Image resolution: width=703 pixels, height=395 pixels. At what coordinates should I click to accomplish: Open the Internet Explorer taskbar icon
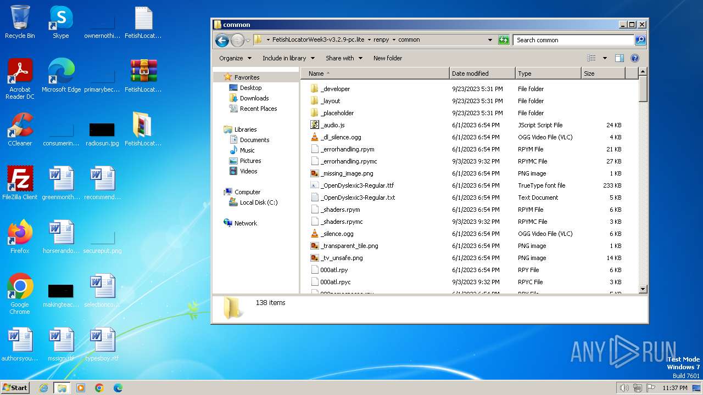tap(43, 388)
